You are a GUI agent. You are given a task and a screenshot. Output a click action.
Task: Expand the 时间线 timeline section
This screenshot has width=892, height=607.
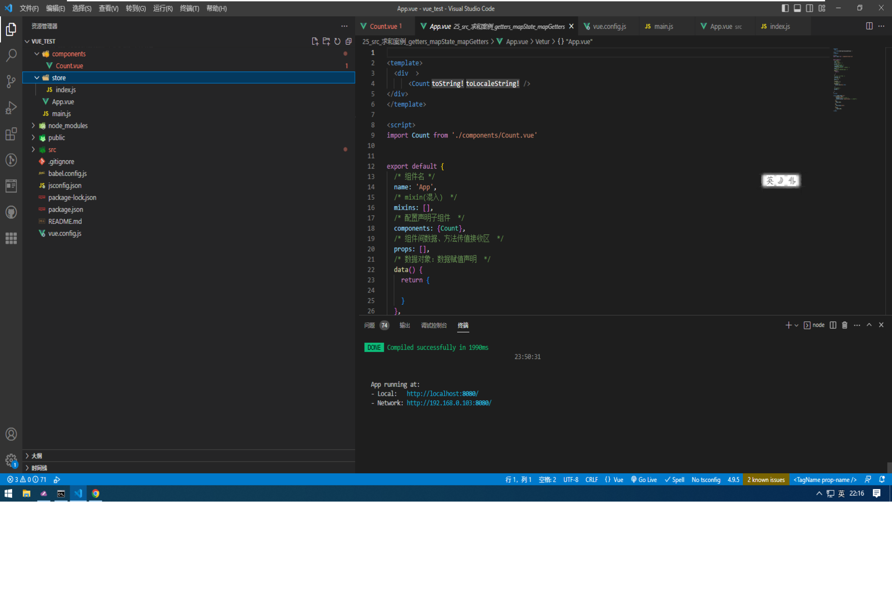click(189, 468)
